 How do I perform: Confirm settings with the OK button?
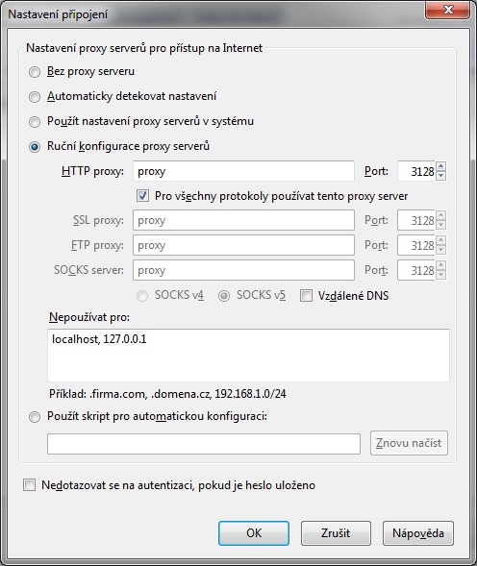pos(254,533)
